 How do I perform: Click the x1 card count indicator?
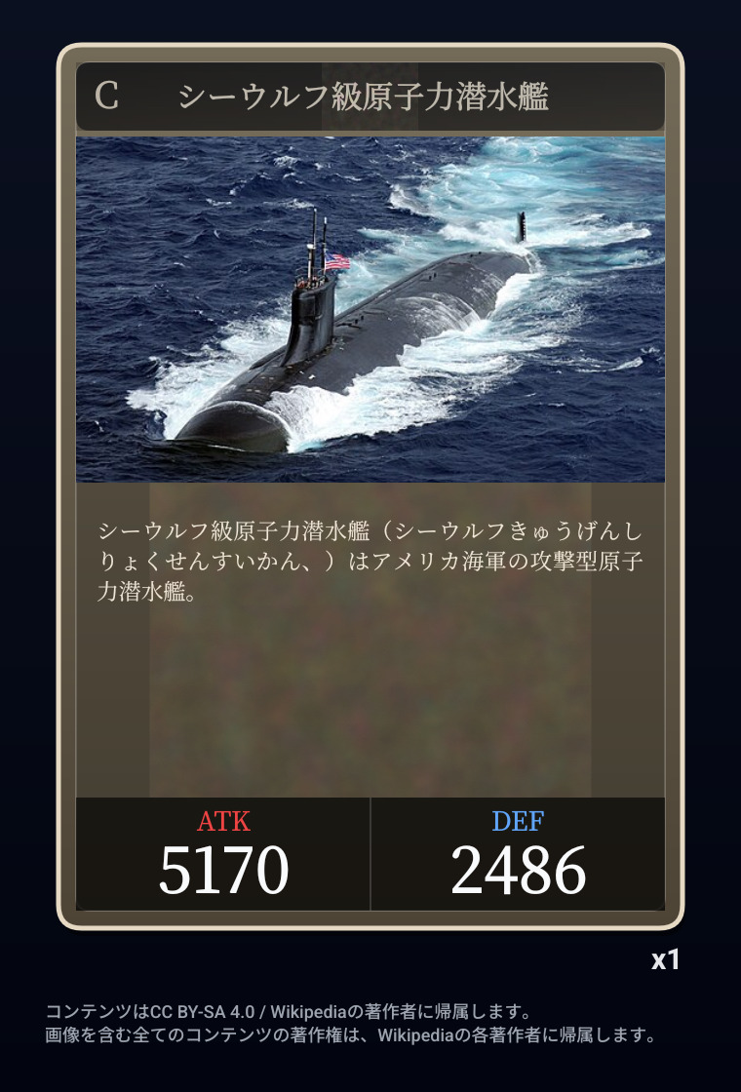point(665,960)
